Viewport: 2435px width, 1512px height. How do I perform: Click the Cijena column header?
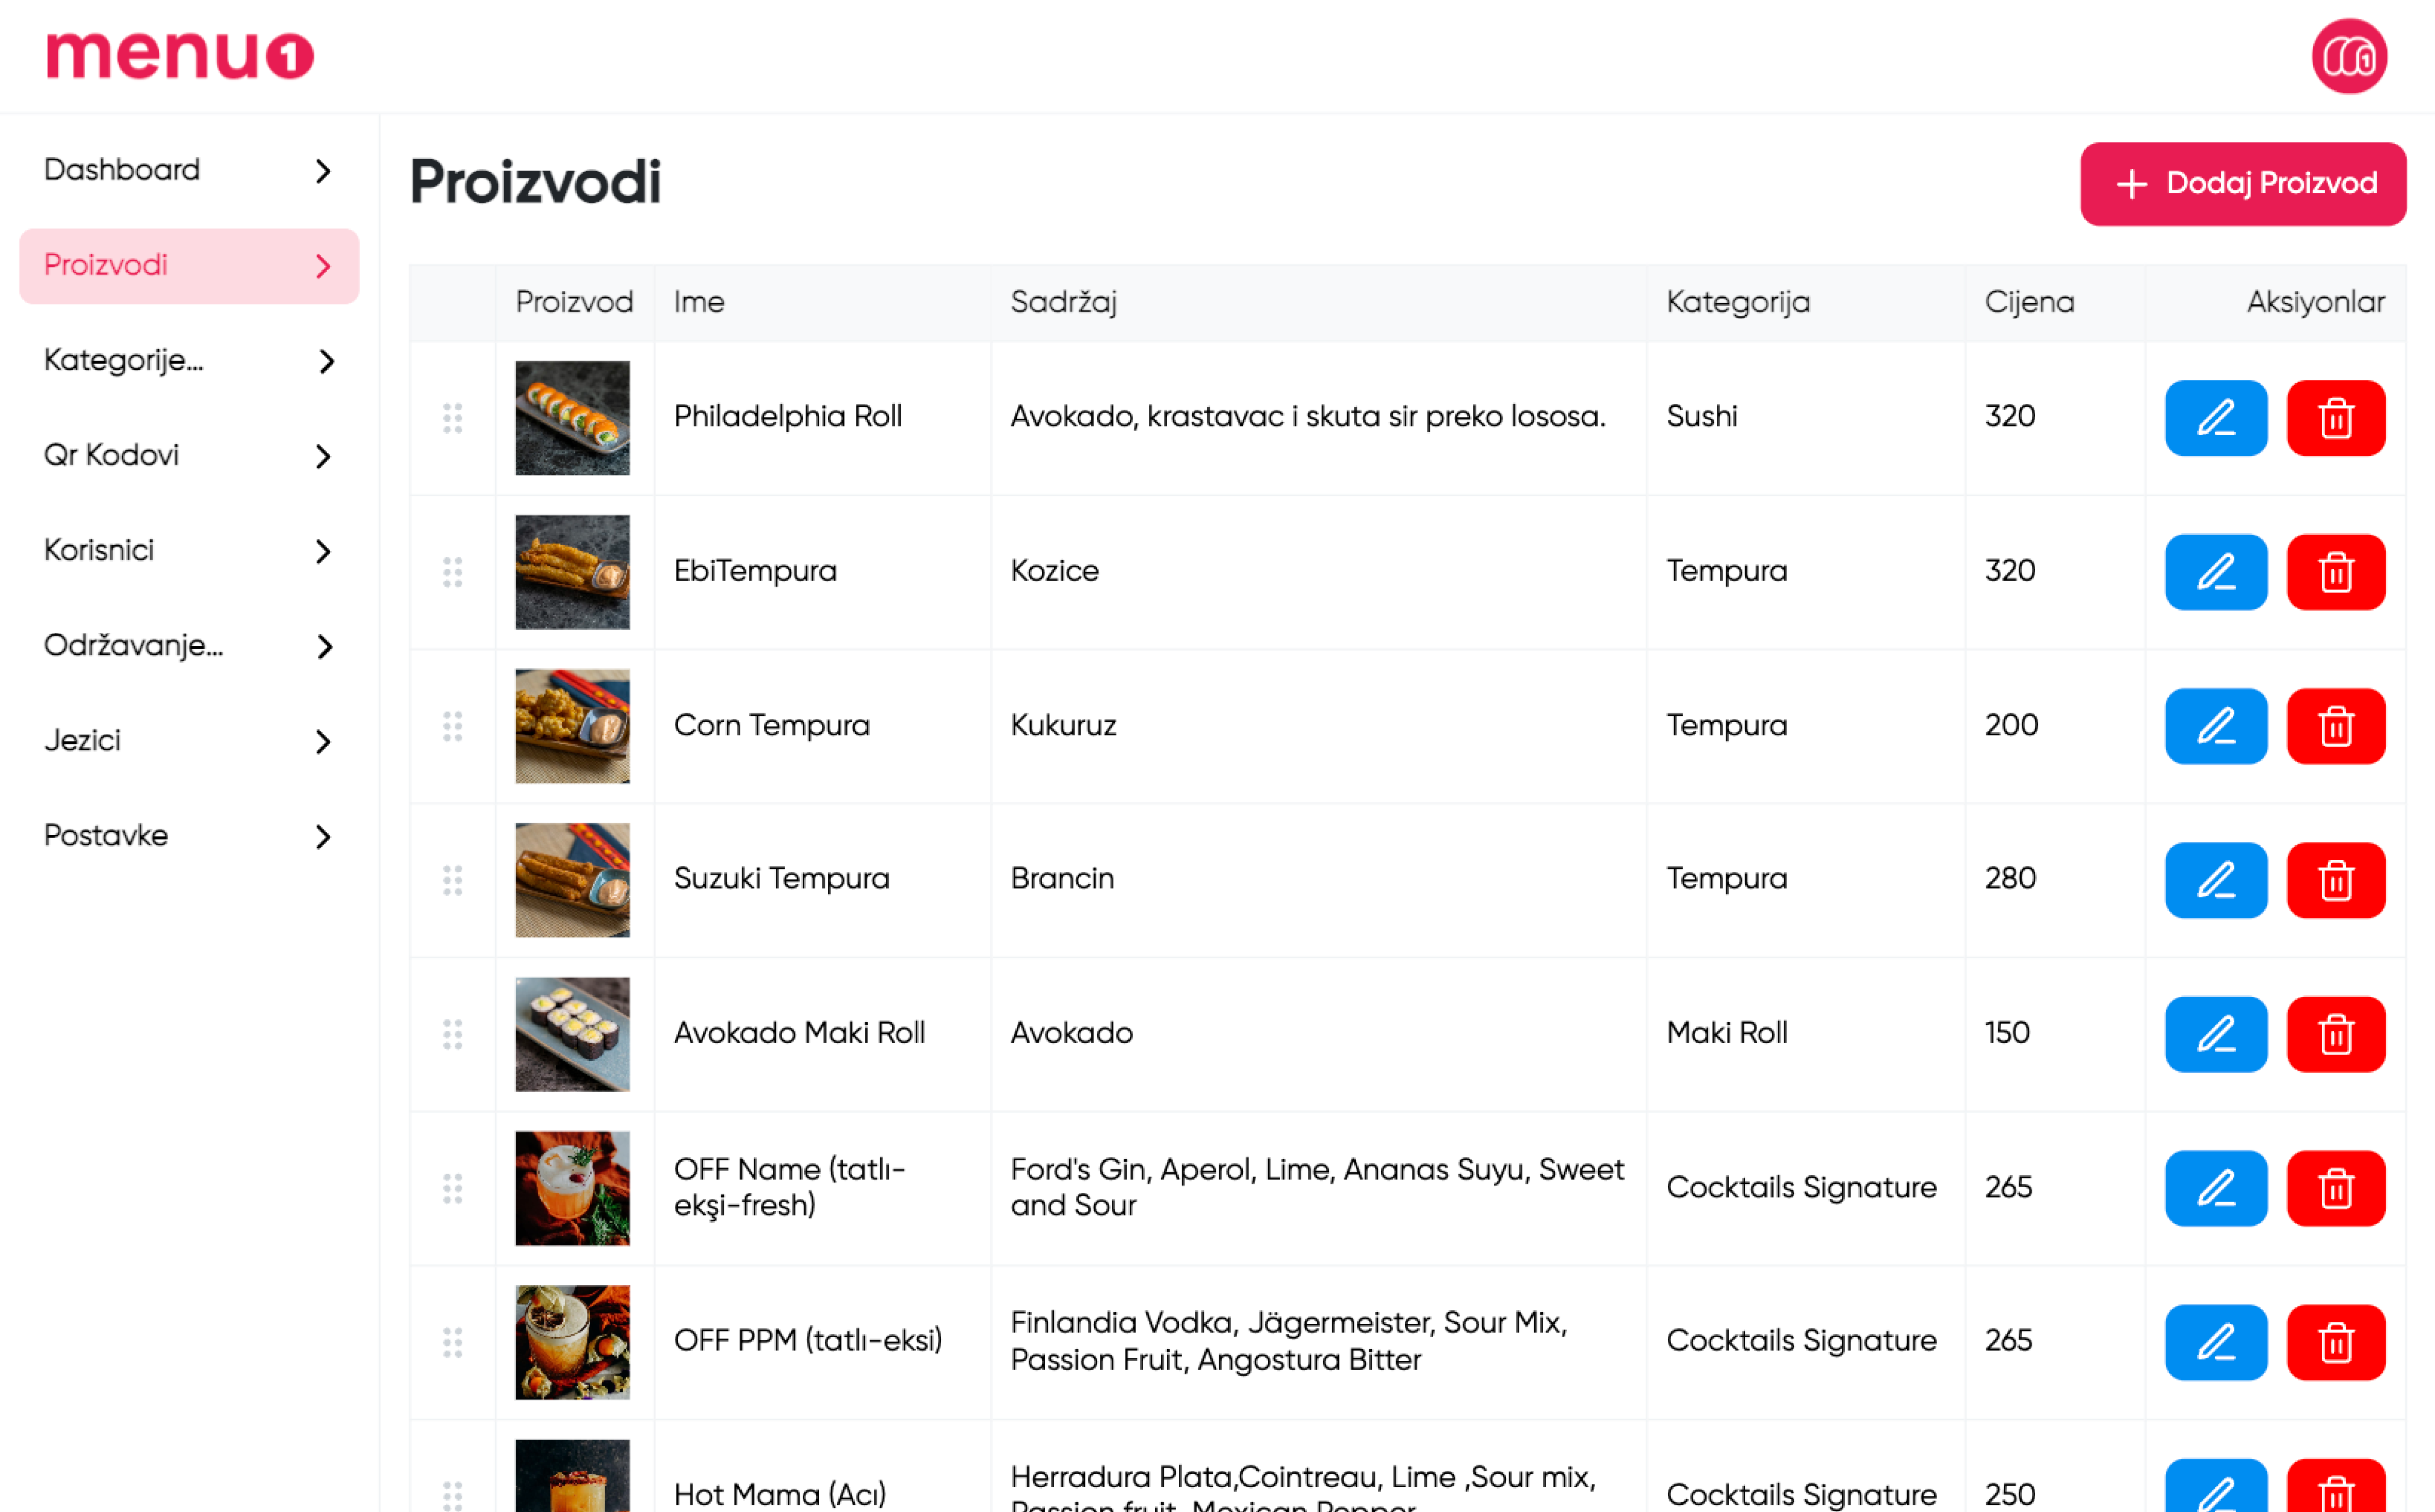coord(2029,302)
